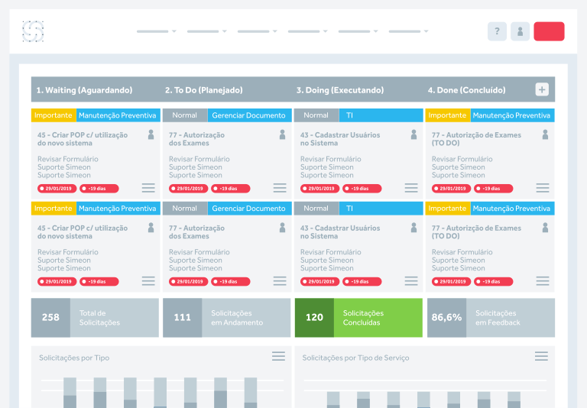Select the 4. Done (Concluído) column header
This screenshot has width=587, height=408.
467,90
